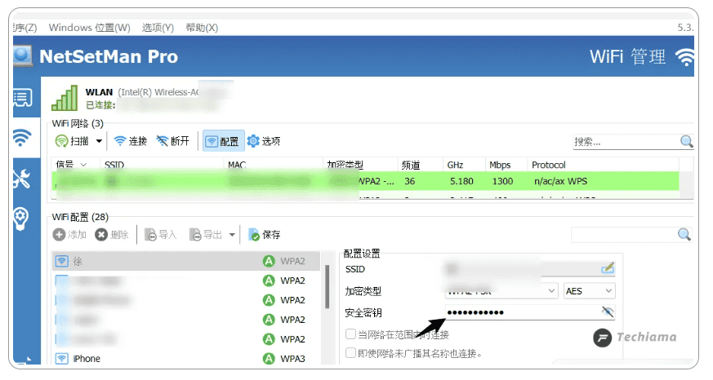Viewport: 713px width, 380px height.
Task: Select the iPhone WiFi profile
Action: pyautogui.click(x=186, y=359)
